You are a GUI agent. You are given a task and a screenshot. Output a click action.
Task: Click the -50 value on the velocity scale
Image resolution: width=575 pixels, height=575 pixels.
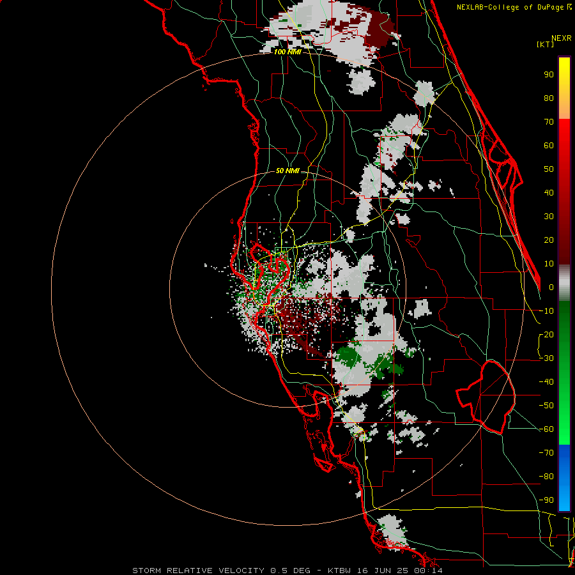546,406
